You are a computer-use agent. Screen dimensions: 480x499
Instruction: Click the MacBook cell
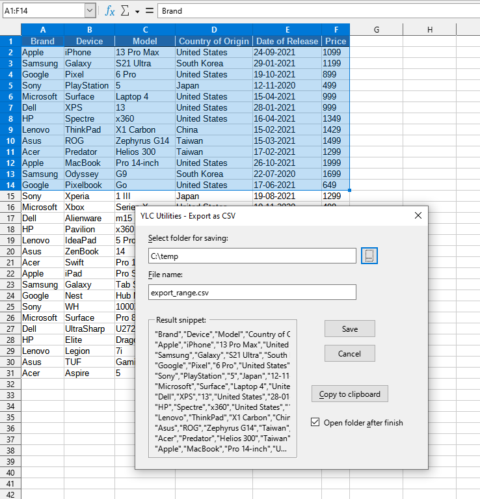89,163
